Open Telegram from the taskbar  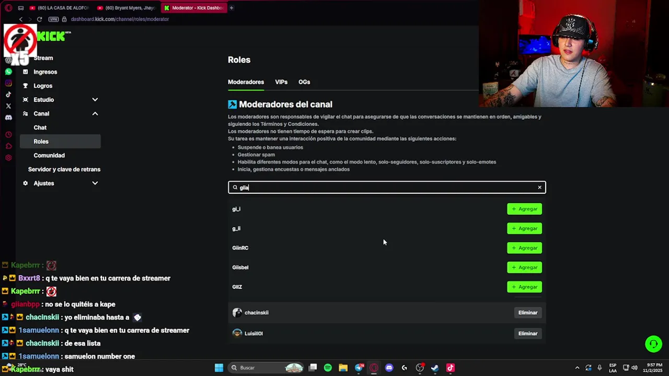pyautogui.click(x=359, y=368)
